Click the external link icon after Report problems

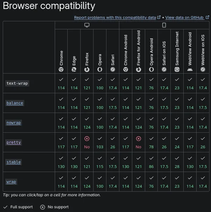point(159,17)
